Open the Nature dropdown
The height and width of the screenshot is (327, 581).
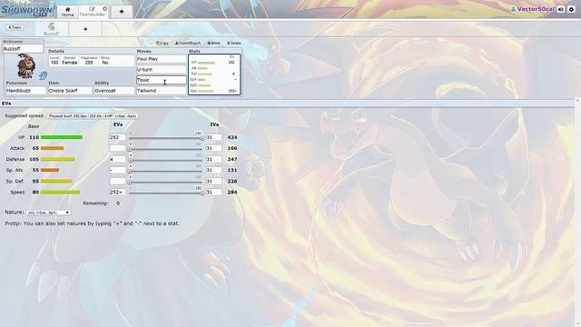click(48, 213)
